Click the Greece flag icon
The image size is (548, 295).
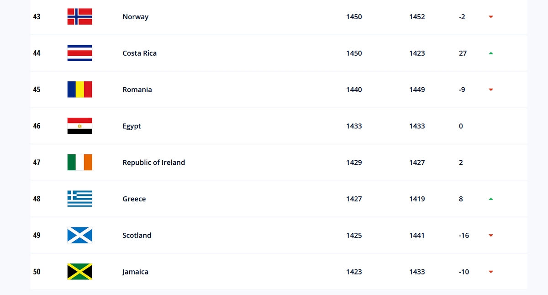coord(80,199)
